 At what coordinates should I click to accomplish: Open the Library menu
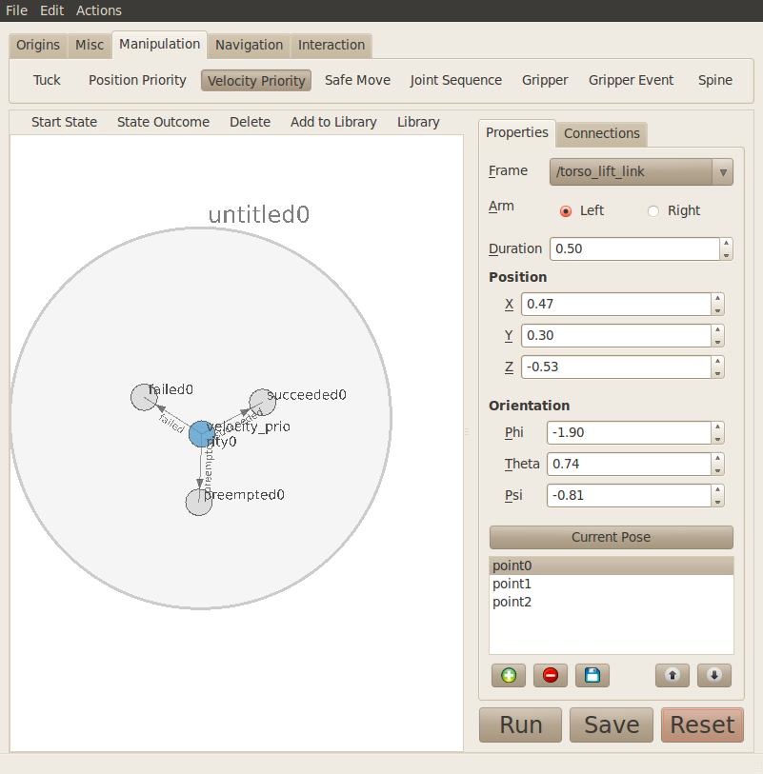coord(418,122)
